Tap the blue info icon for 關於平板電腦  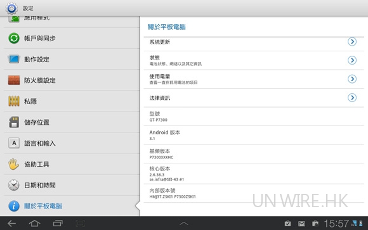coord(14,206)
